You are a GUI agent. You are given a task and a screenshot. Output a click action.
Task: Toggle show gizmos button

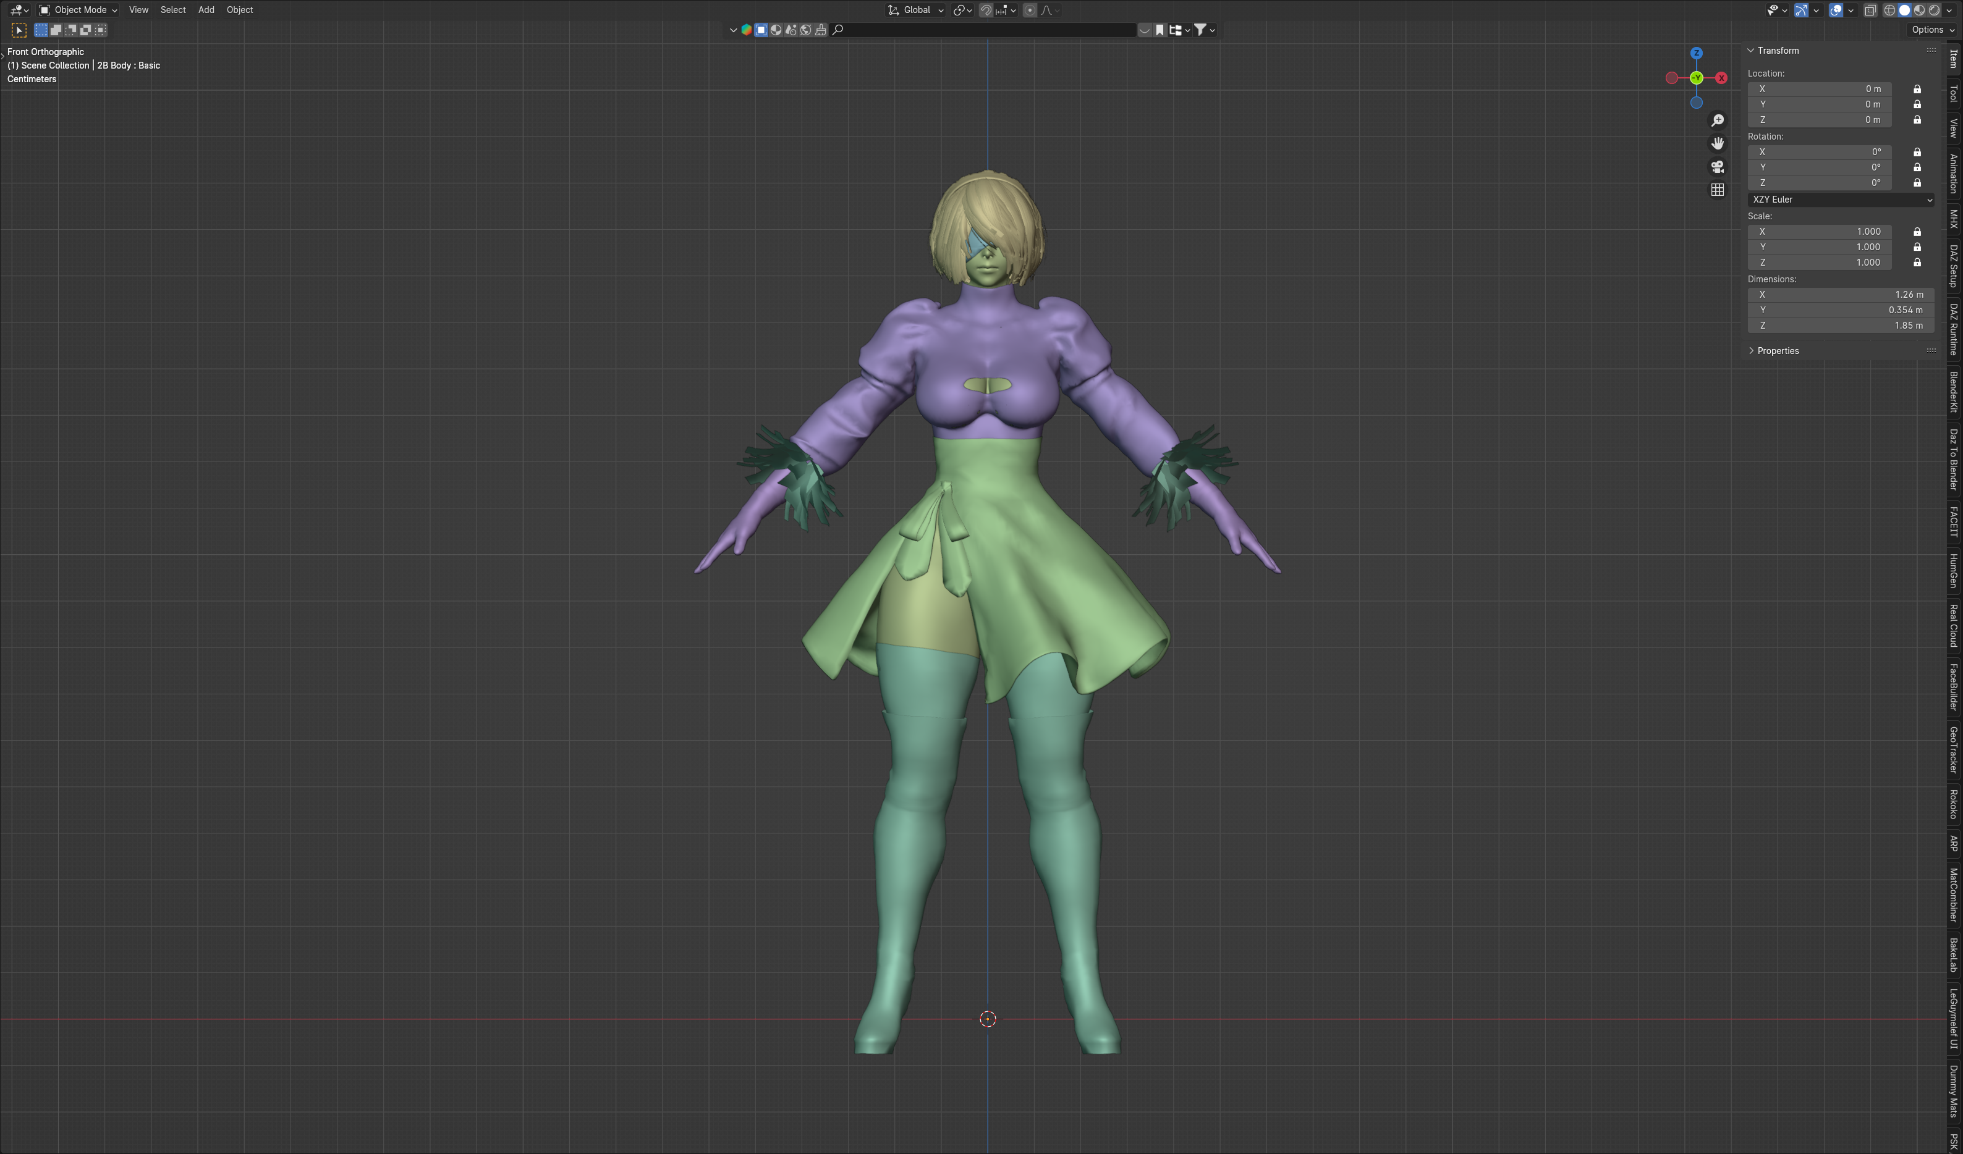pyautogui.click(x=1802, y=10)
